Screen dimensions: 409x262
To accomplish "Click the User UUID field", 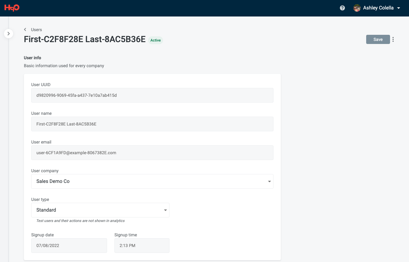I will (152, 95).
